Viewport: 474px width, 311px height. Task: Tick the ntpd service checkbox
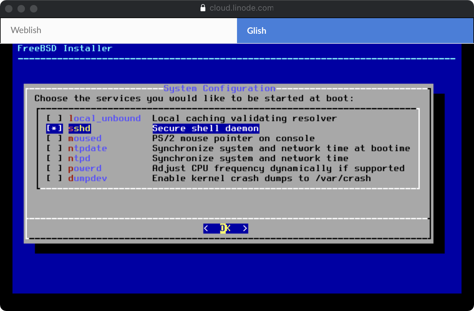tap(54, 158)
